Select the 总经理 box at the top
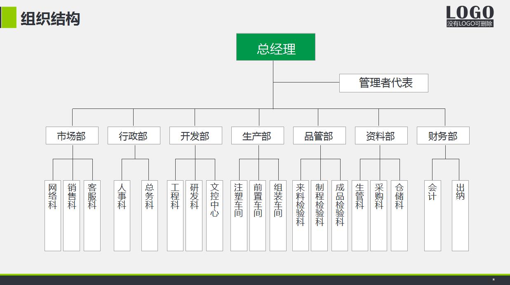This screenshot has width=510, height=285. click(x=275, y=47)
